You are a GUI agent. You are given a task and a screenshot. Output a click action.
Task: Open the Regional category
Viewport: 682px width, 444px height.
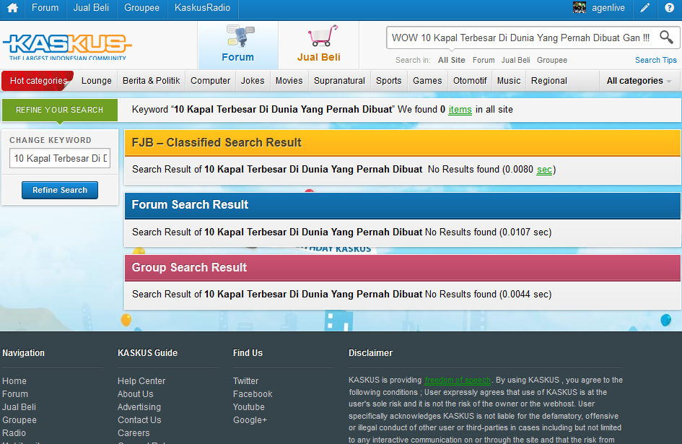[x=549, y=81]
